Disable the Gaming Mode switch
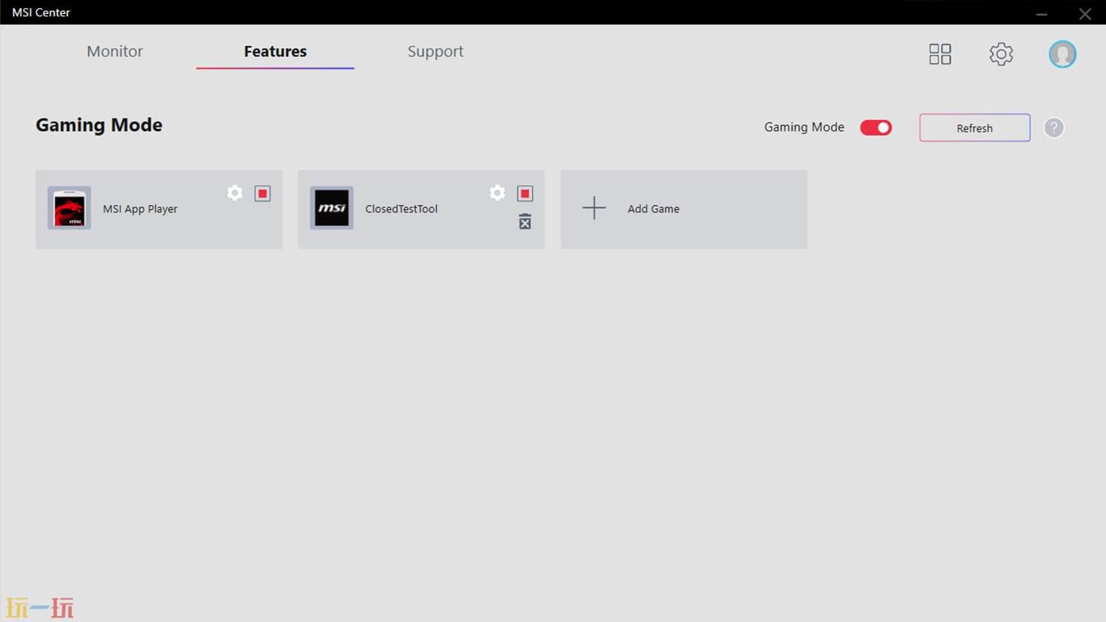 point(876,128)
